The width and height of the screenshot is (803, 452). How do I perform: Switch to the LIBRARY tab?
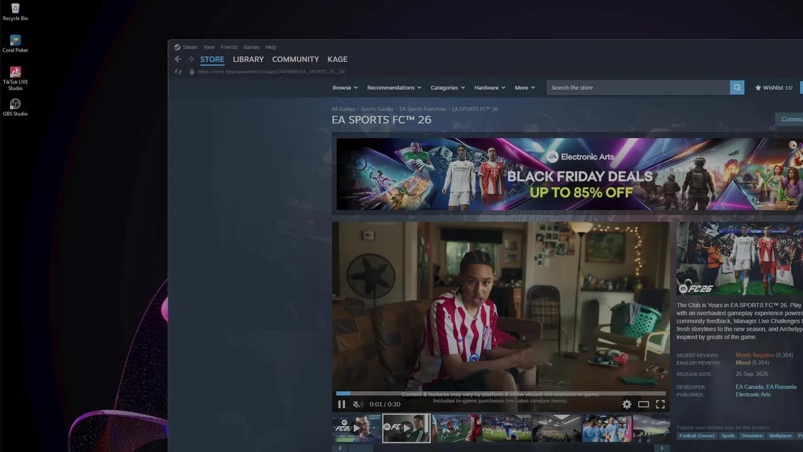248,59
